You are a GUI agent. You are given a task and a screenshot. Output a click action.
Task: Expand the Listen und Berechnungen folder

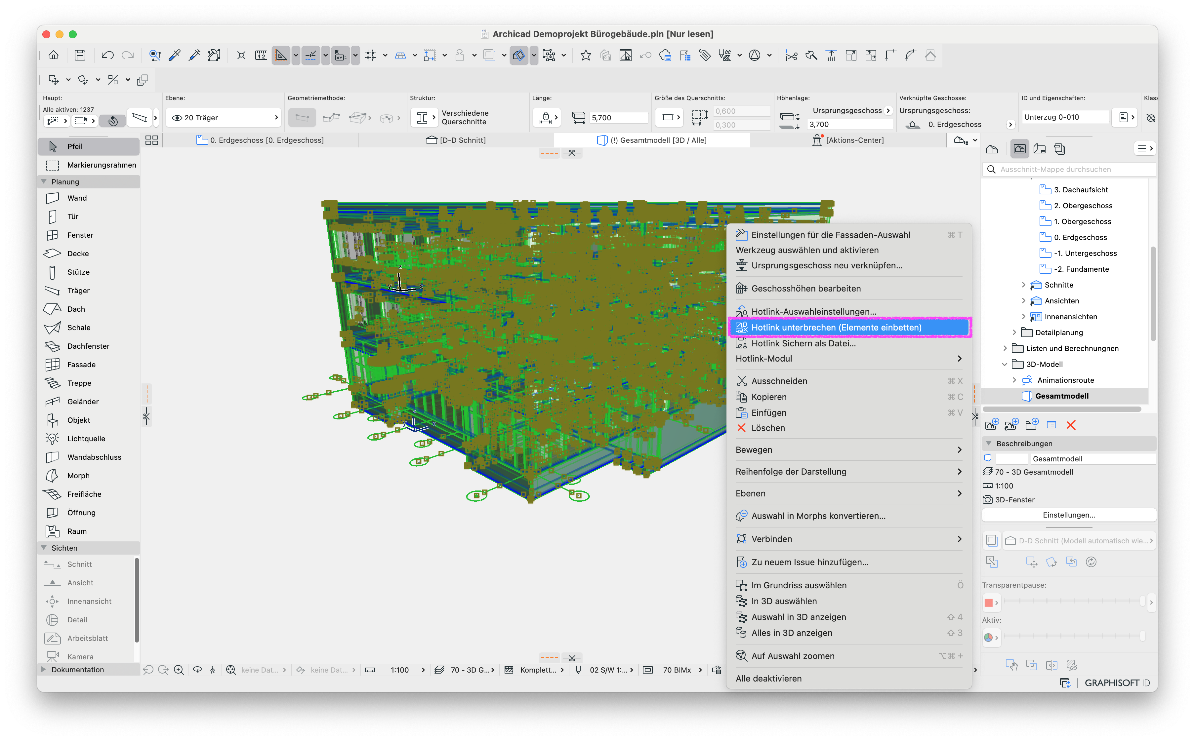click(1005, 348)
